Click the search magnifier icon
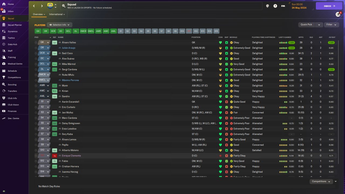The height and width of the screenshot is (194, 345). click(x=63, y=6)
